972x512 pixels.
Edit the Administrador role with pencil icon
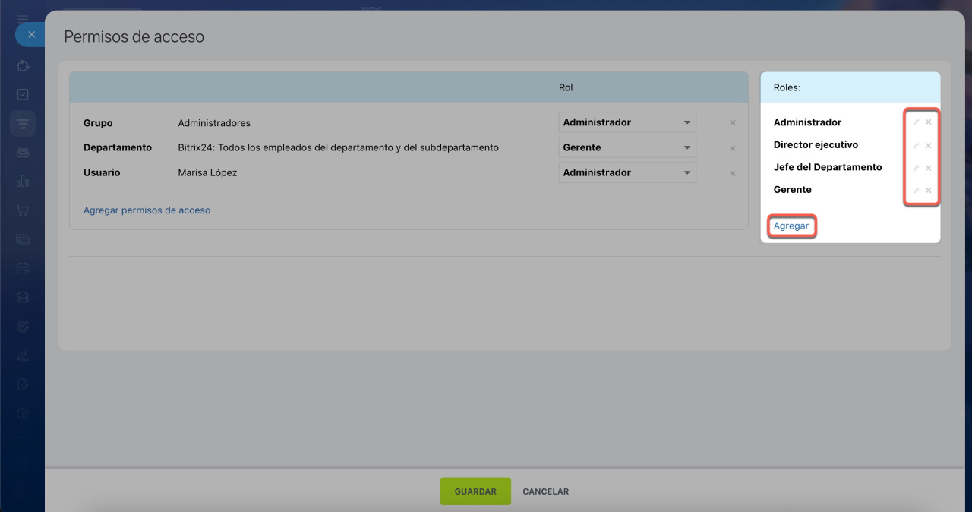point(916,122)
